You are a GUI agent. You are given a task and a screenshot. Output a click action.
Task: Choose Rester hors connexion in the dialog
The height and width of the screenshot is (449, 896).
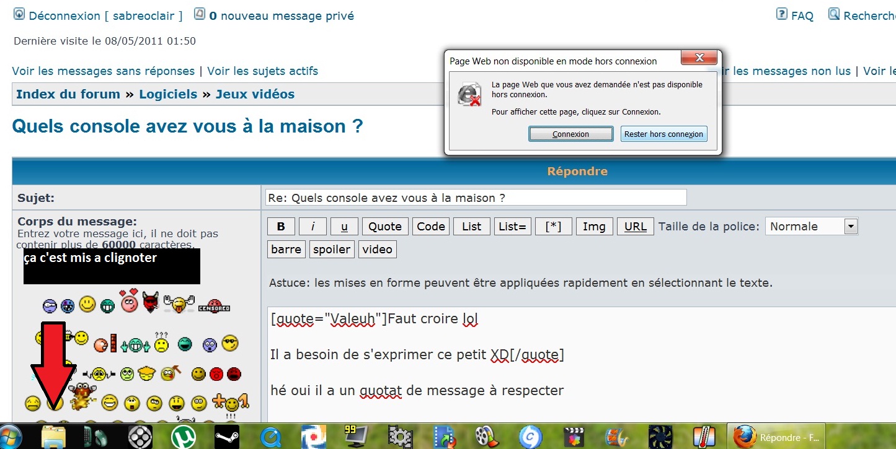click(x=663, y=134)
